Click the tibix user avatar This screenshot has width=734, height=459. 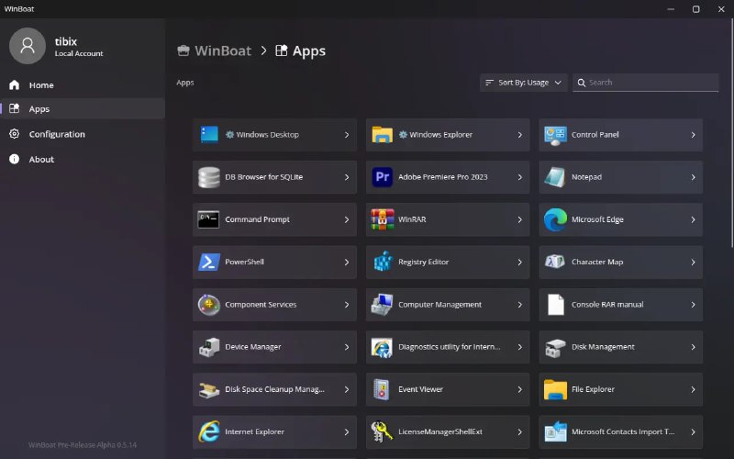coord(28,45)
